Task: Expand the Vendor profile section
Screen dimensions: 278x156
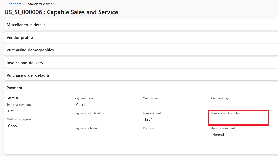Action: pos(141,37)
